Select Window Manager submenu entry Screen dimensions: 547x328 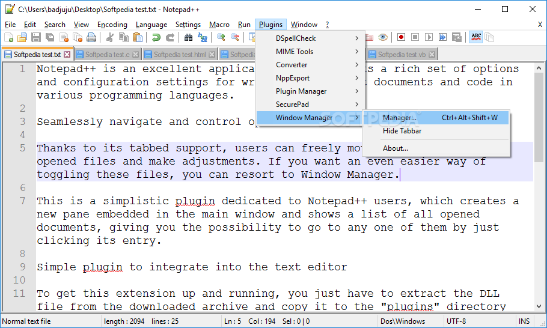311,118
